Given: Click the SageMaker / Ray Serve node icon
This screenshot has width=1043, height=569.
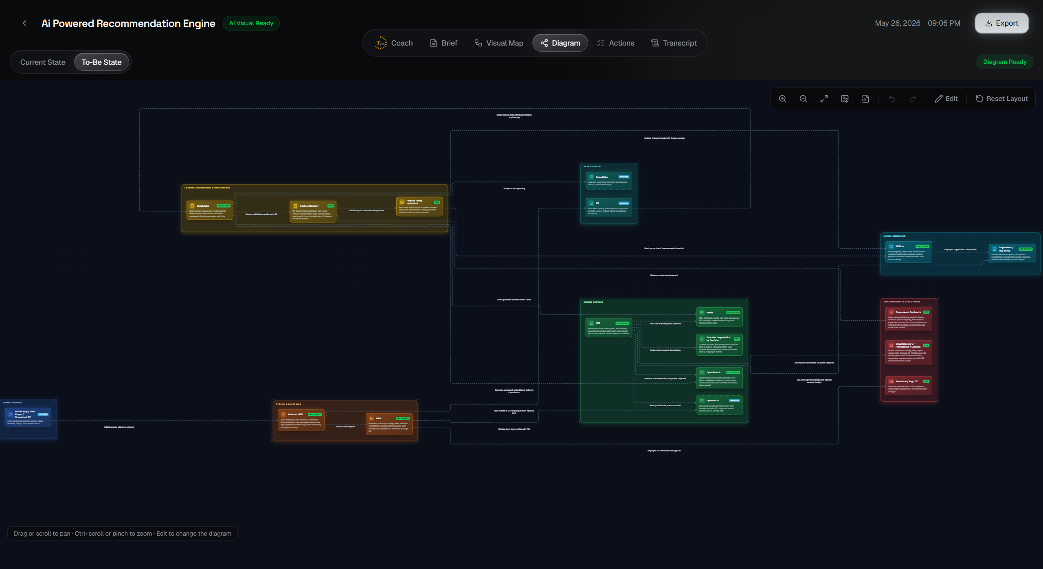Looking at the screenshot, I should pyautogui.click(x=994, y=249).
